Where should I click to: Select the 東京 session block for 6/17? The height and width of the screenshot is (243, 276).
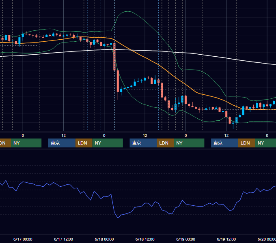[x=62, y=143]
